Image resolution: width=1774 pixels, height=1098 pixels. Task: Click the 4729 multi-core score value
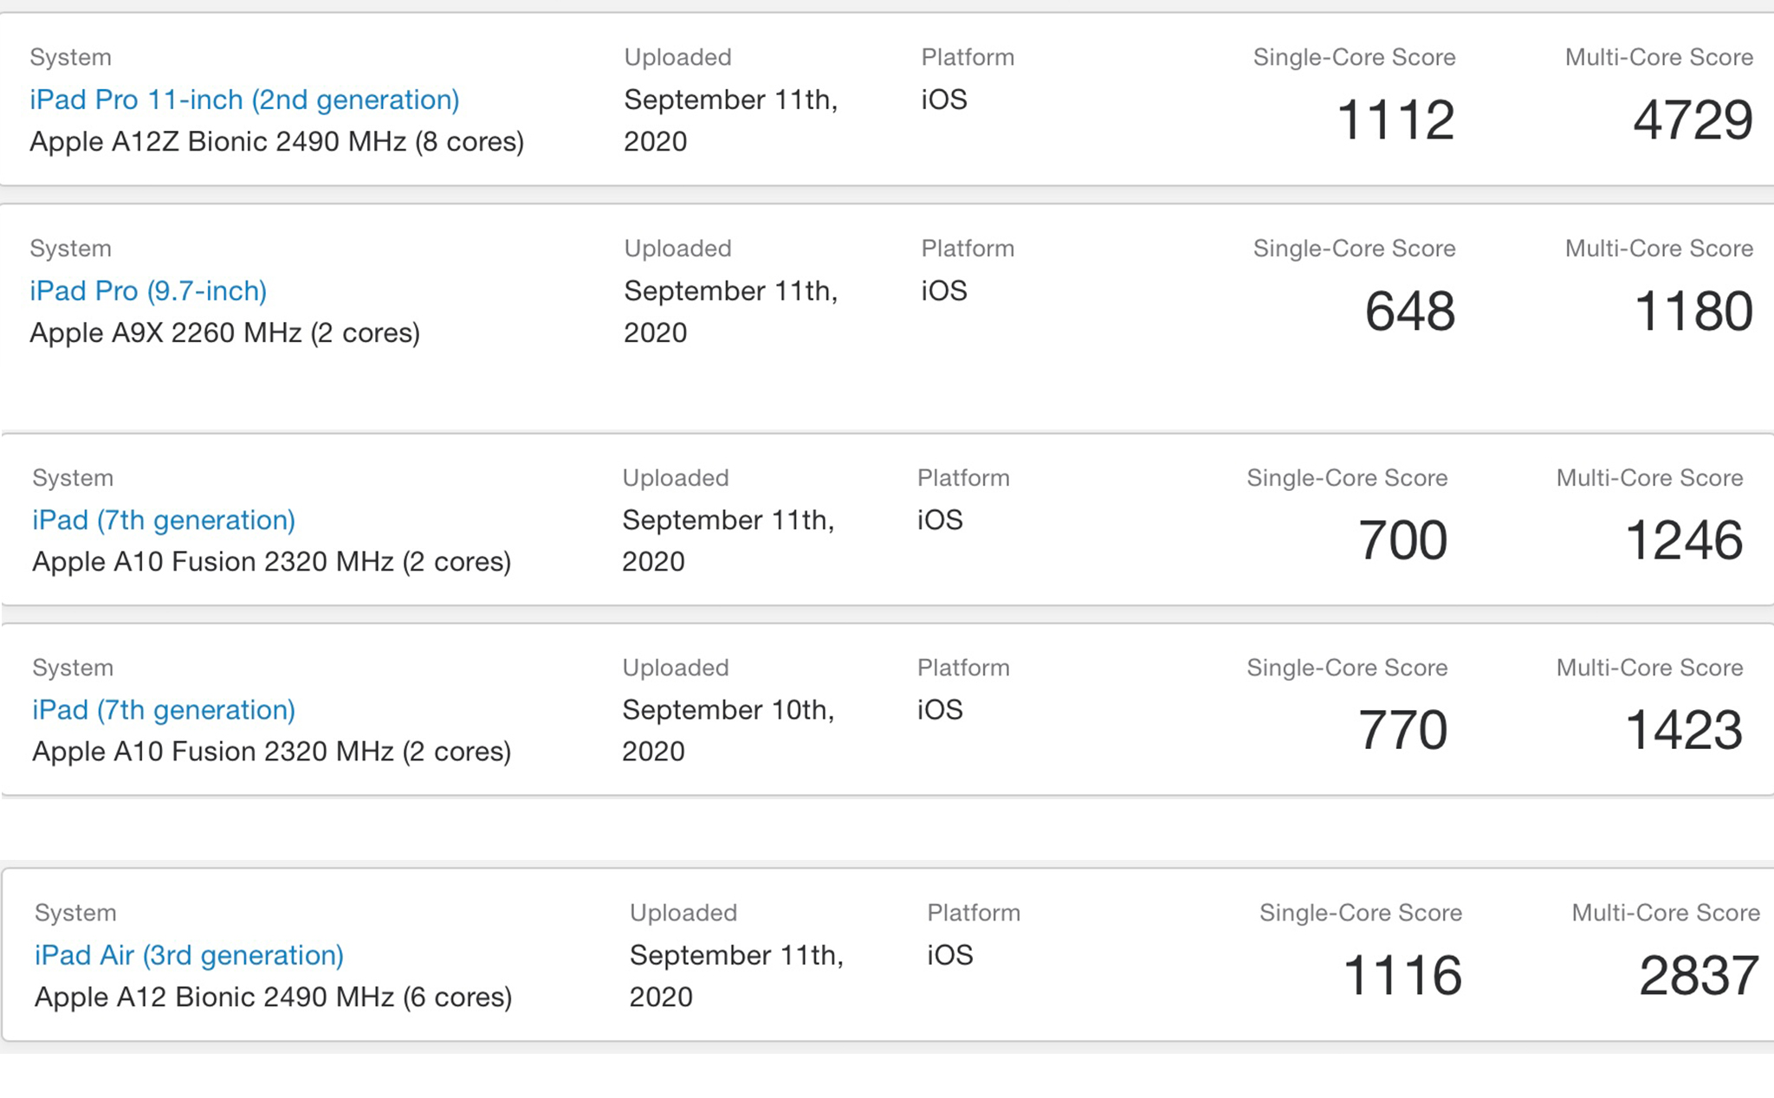tap(1693, 119)
